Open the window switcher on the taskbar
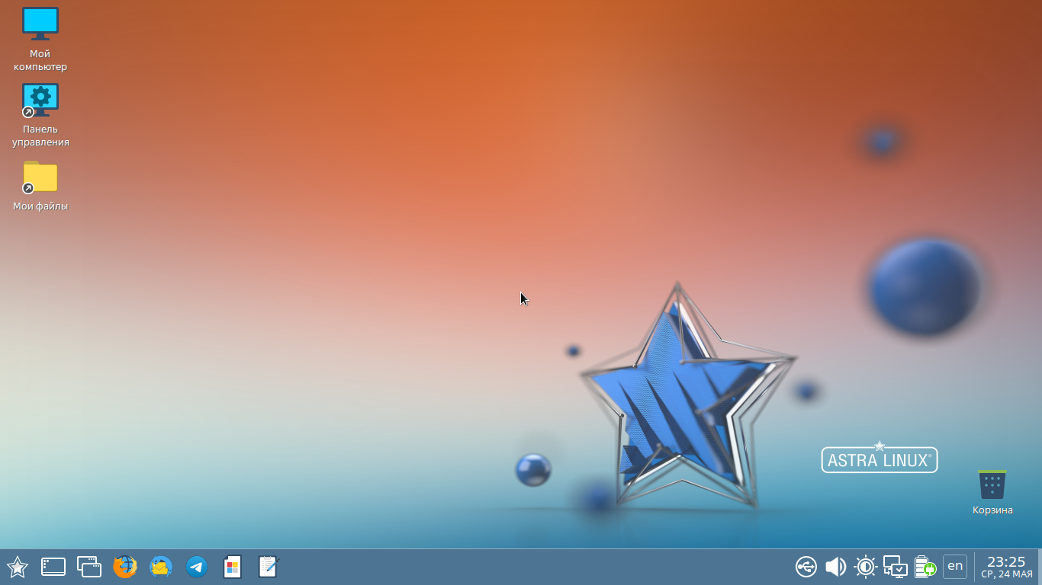 coord(88,567)
